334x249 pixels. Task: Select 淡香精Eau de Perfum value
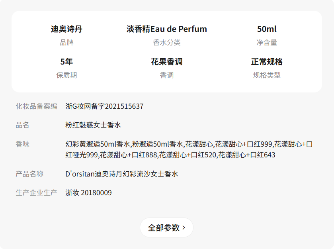(167, 29)
